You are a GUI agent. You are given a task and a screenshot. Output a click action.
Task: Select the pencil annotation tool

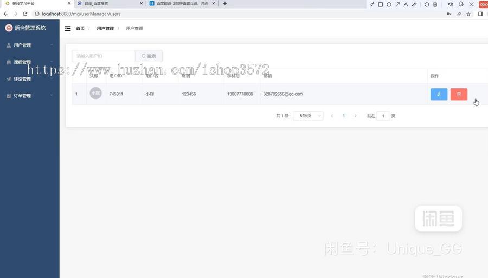click(371, 4)
